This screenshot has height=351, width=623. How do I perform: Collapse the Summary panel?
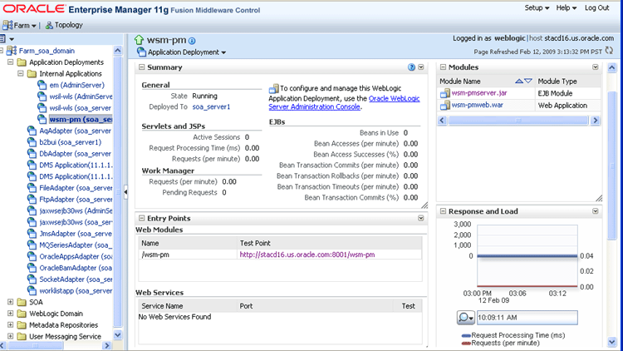pyautogui.click(x=141, y=67)
